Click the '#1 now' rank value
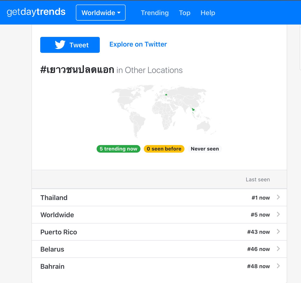 (261, 198)
